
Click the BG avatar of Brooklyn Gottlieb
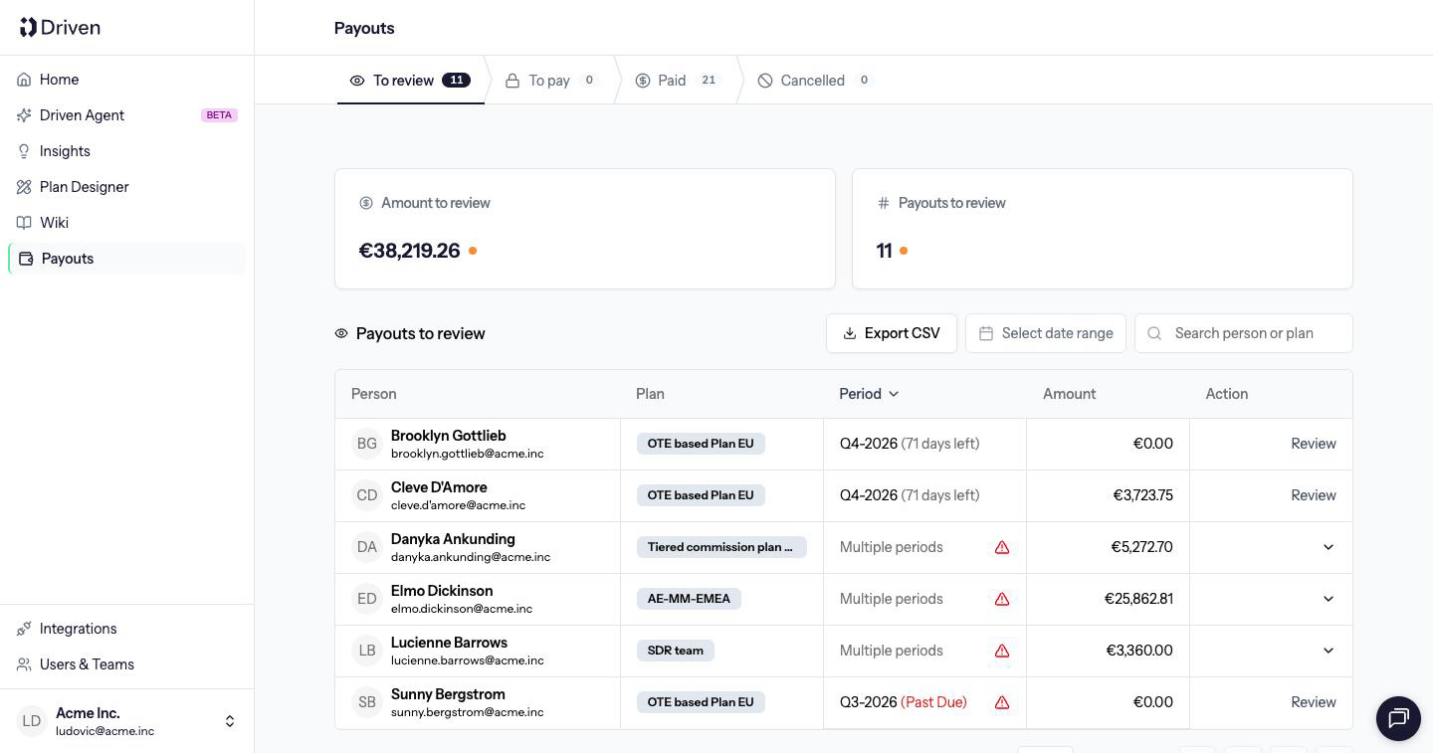coord(367,444)
